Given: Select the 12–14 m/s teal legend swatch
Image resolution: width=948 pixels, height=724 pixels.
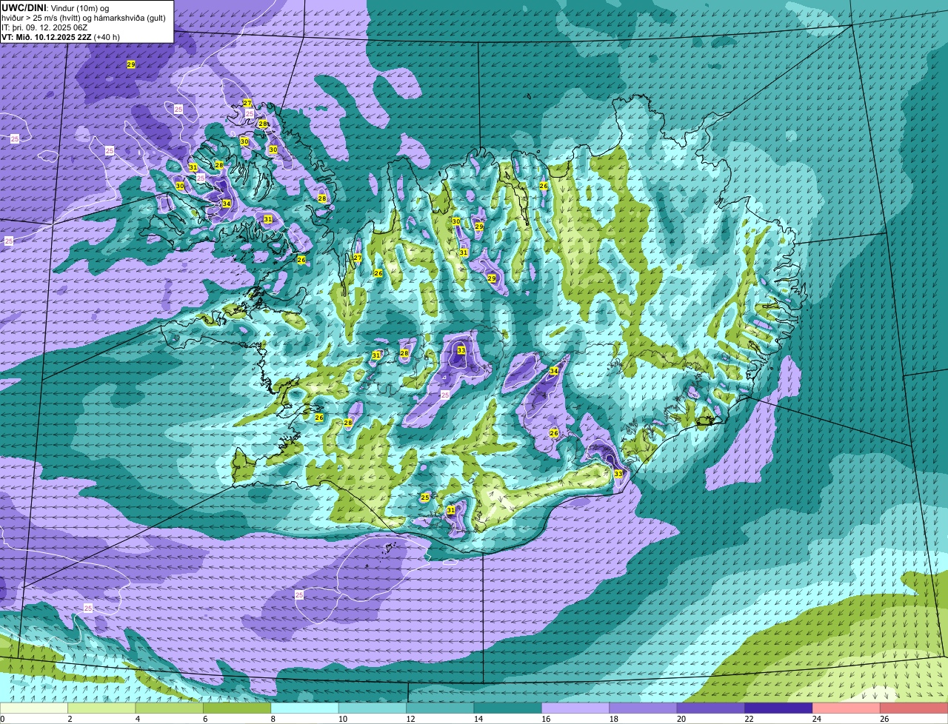Looking at the screenshot, I should [440, 708].
